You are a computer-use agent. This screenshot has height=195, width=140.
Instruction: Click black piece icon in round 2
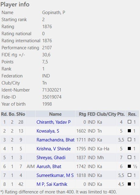pos(129,131)
